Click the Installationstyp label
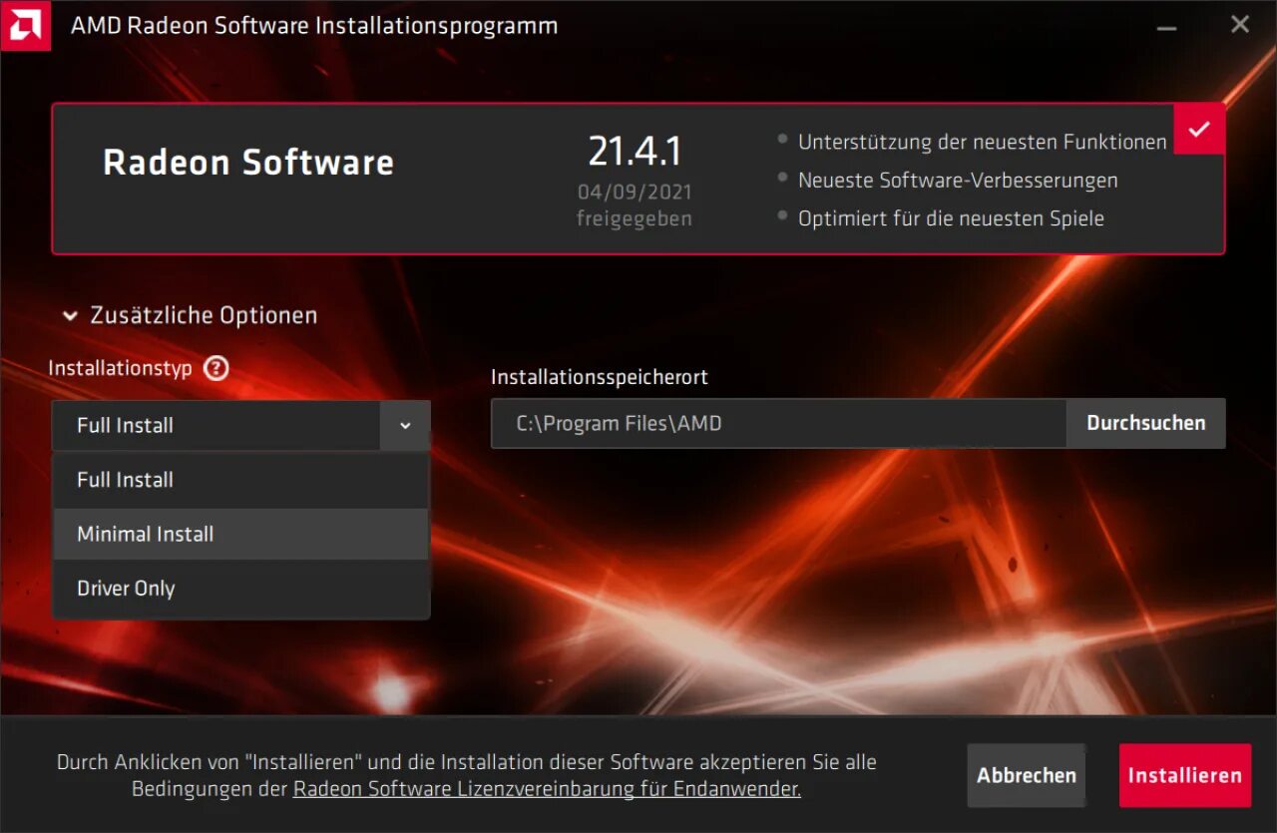 point(120,368)
